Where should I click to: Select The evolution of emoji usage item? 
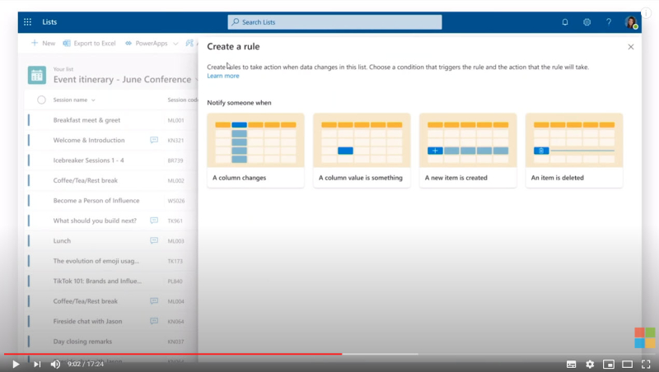point(96,261)
